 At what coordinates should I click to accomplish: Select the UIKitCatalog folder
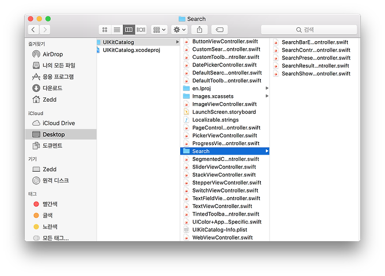138,42
